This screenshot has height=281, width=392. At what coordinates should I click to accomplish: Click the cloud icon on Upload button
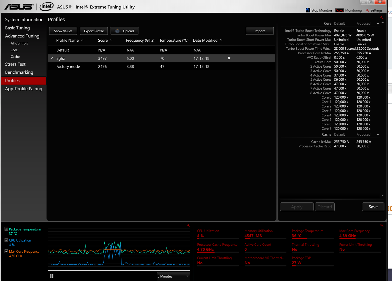(117, 31)
